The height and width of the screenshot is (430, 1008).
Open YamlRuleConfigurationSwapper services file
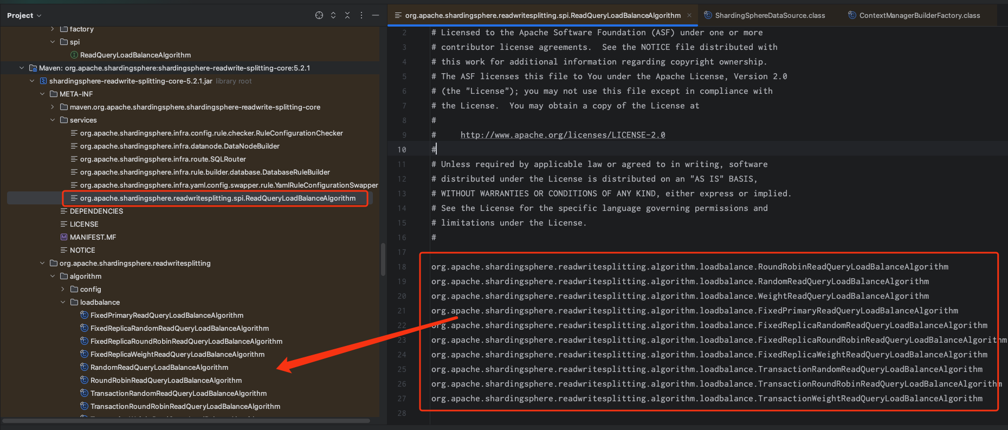coord(229,185)
